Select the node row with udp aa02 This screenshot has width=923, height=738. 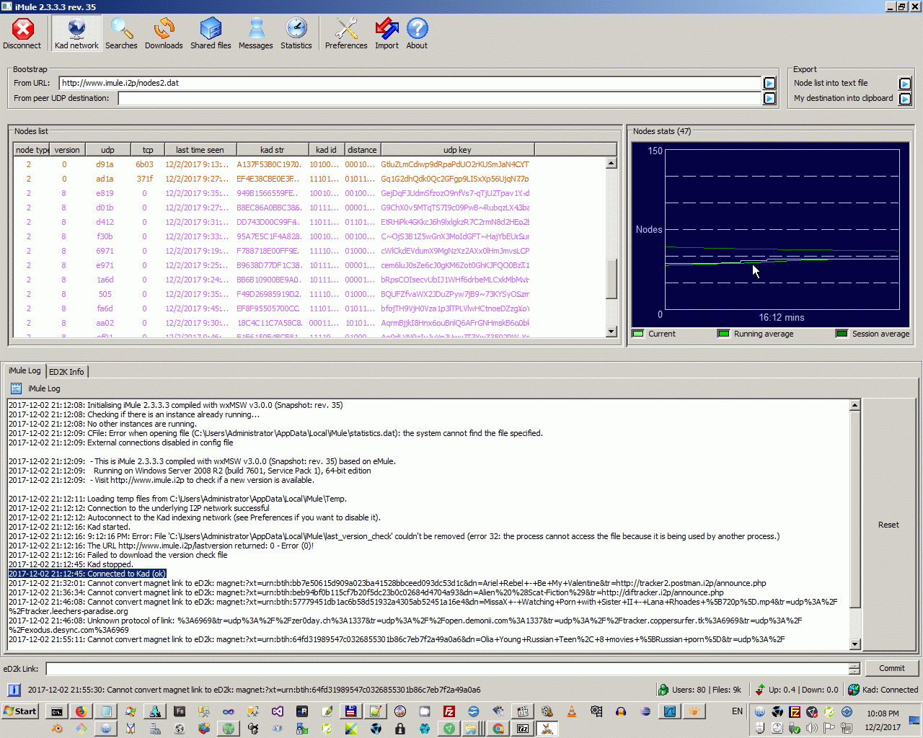309,323
